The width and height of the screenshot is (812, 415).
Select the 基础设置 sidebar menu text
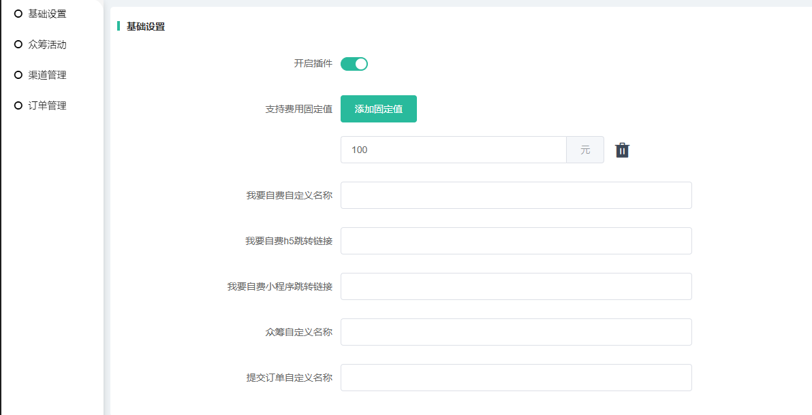[x=47, y=14]
